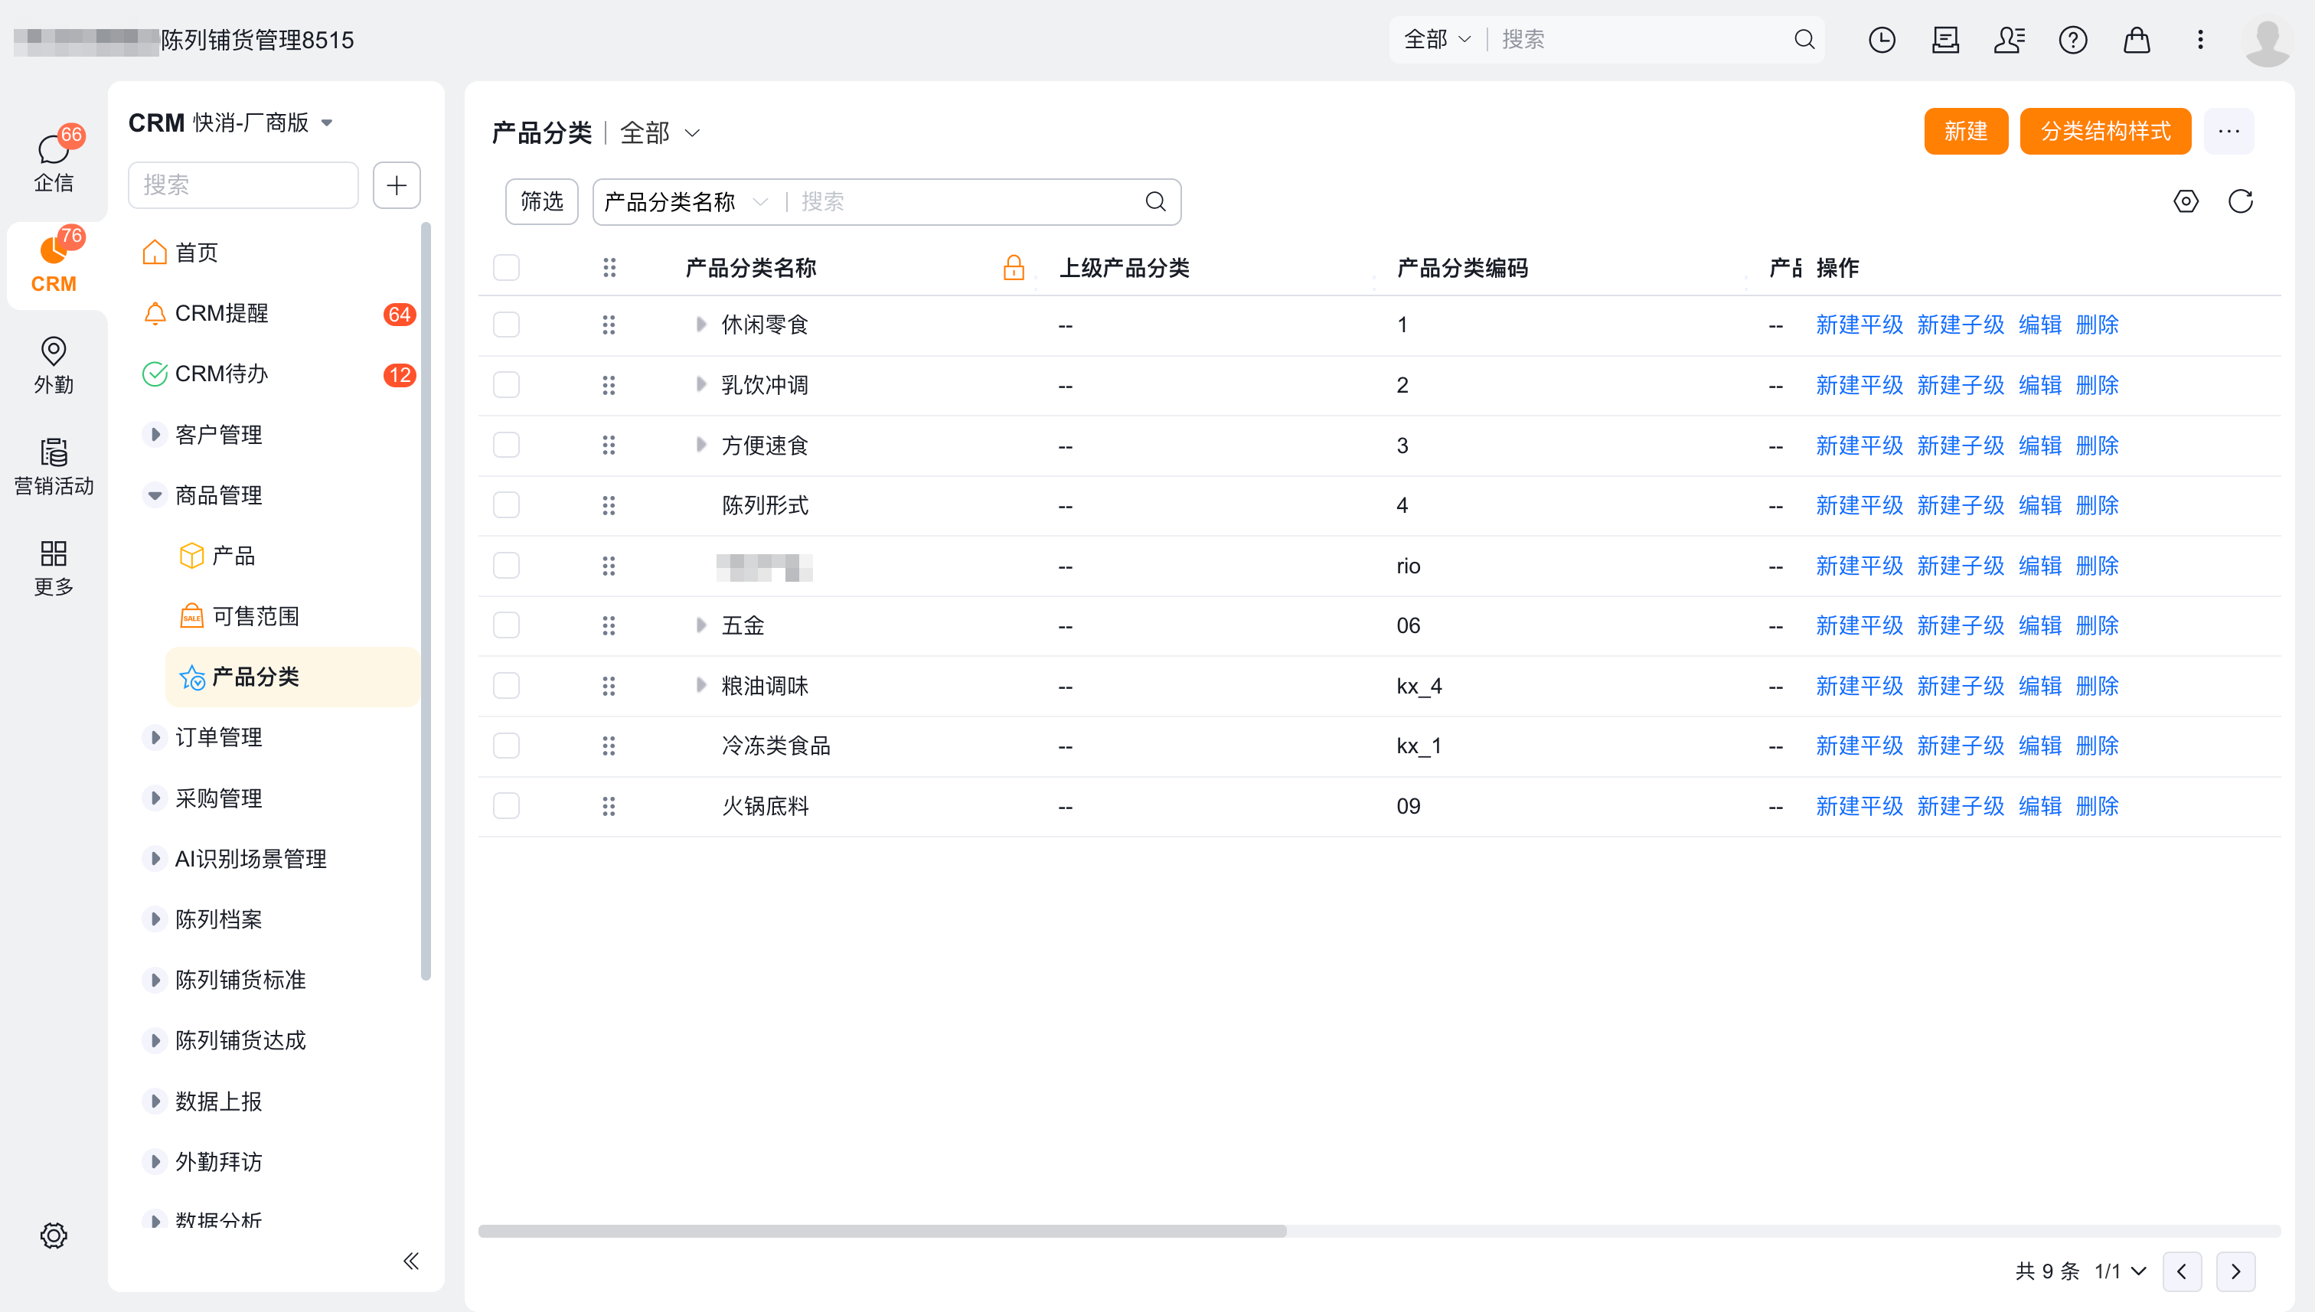Toggle the select-all header checkbox
This screenshot has height=1312, width=2315.
click(507, 268)
